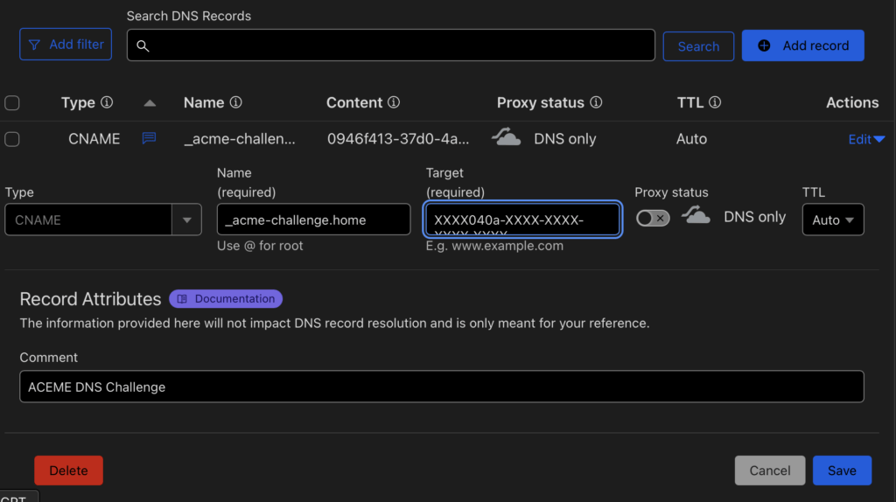This screenshot has width=896, height=502.
Task: Click the Name column info icon
Action: [235, 103]
